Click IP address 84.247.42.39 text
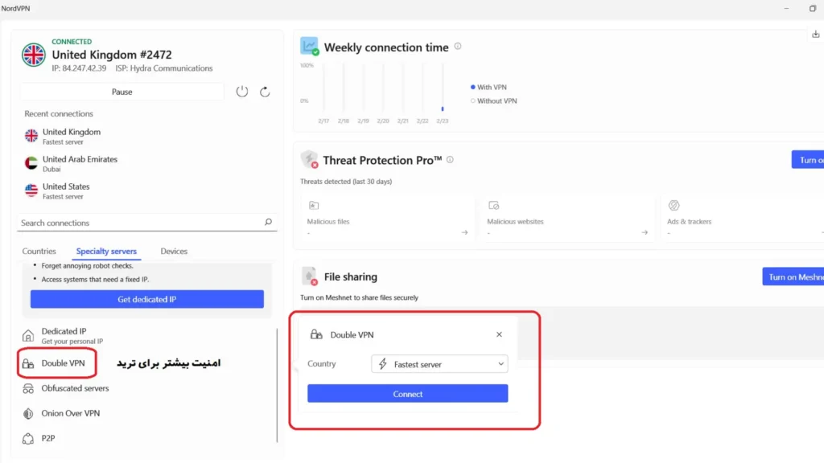Screen dimensions: 824x463 coord(79,68)
